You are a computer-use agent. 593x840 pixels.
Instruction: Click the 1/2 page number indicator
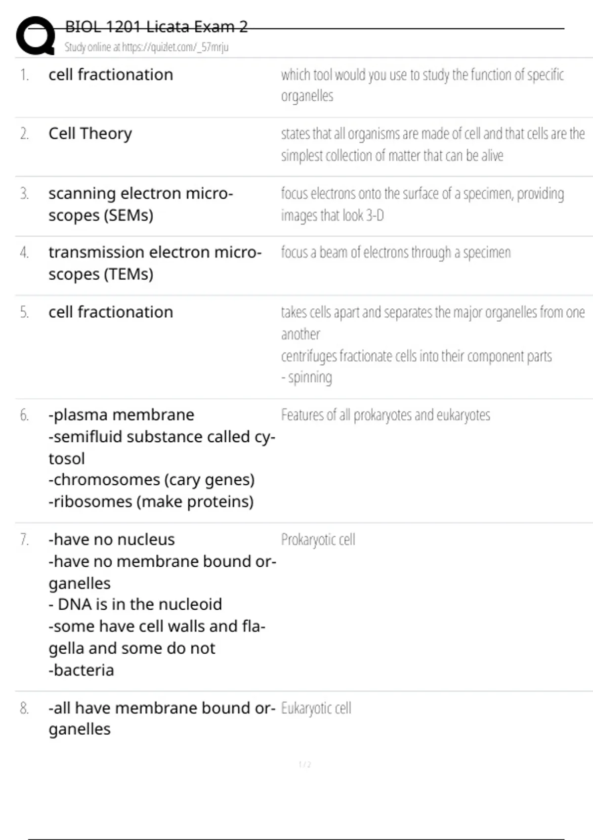pyautogui.click(x=305, y=764)
